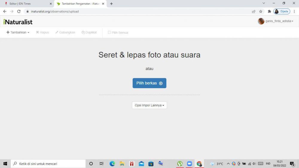Switch to the Editor | IDN Times tab
299x168 pixels.
click(27, 4)
